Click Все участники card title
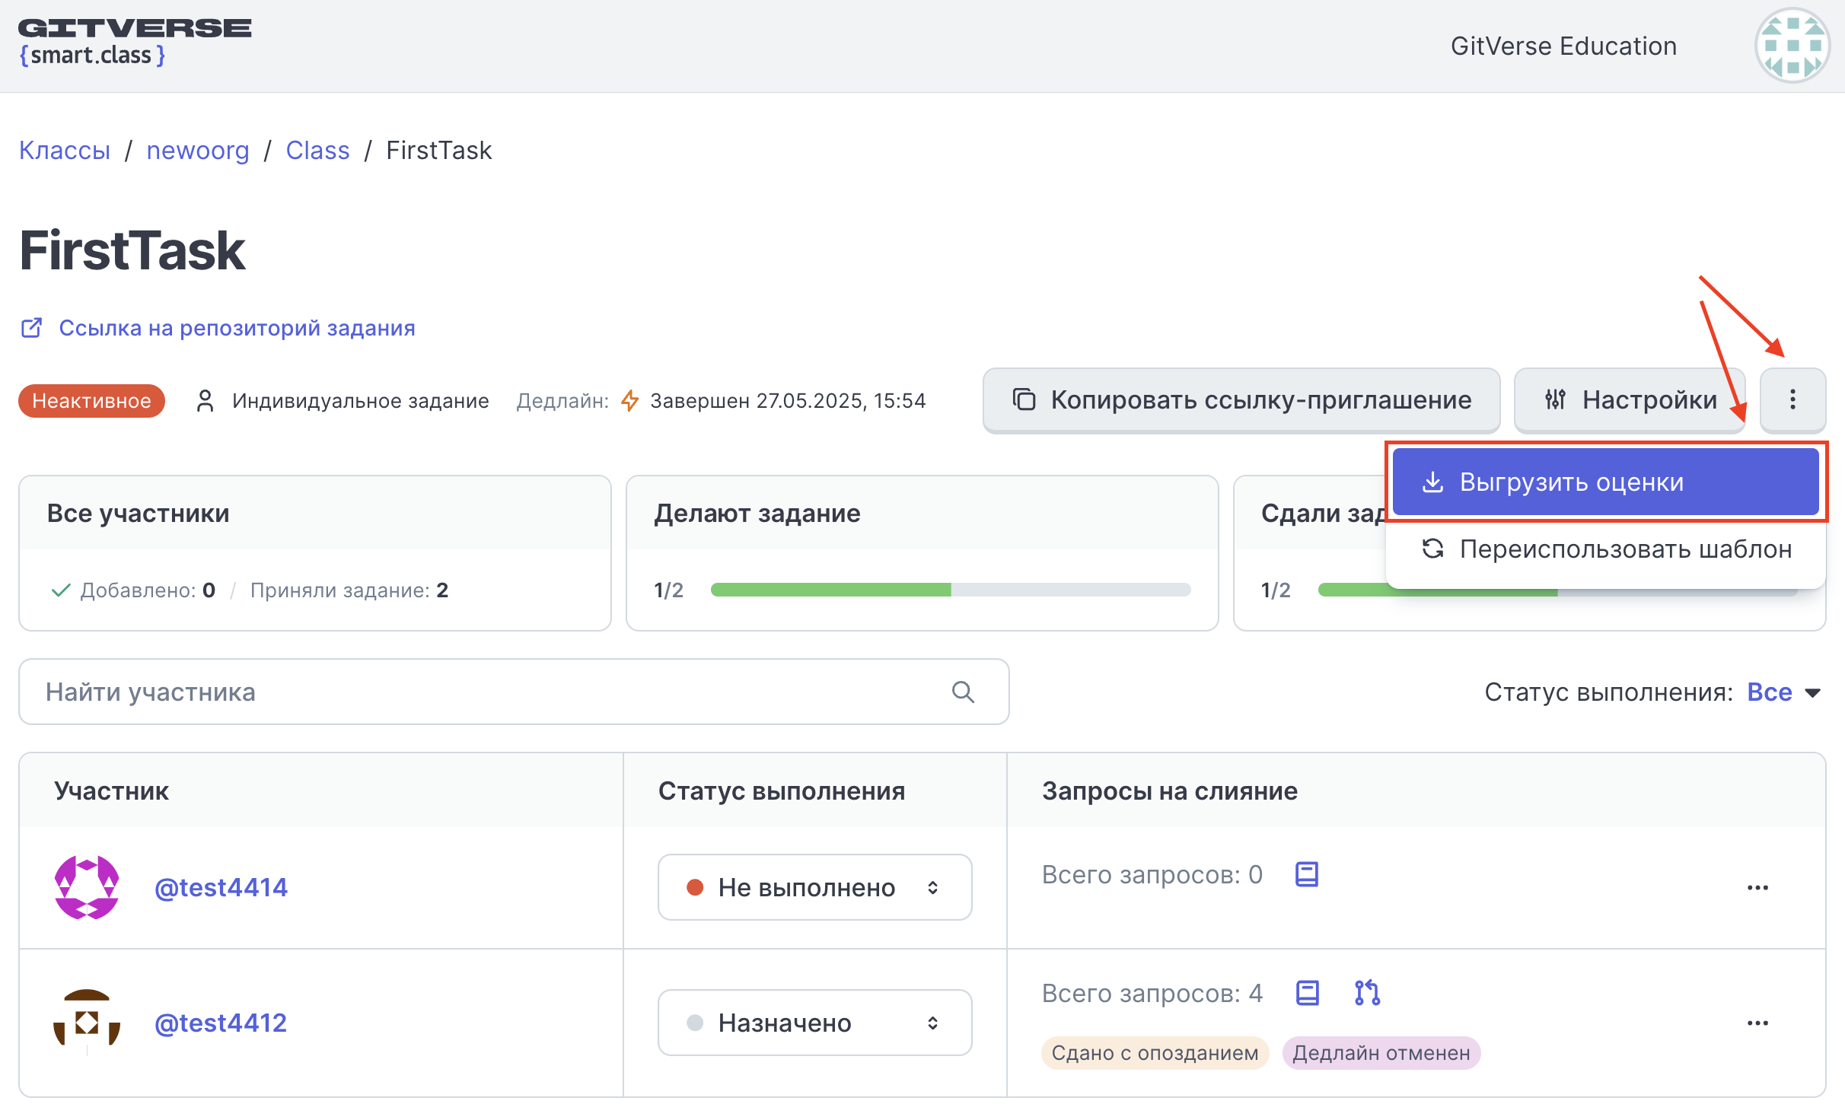1845x1120 pixels. click(138, 513)
